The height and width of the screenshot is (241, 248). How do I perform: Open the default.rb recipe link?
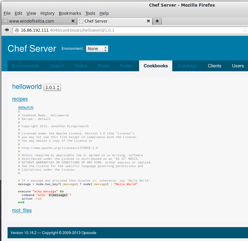tap(26, 108)
